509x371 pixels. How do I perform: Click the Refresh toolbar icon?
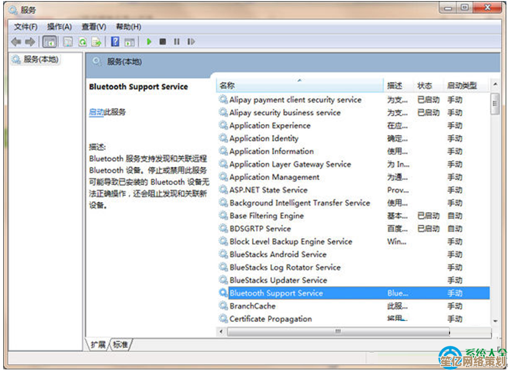[83, 42]
